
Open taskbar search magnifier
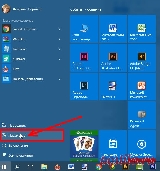pos(17,167)
